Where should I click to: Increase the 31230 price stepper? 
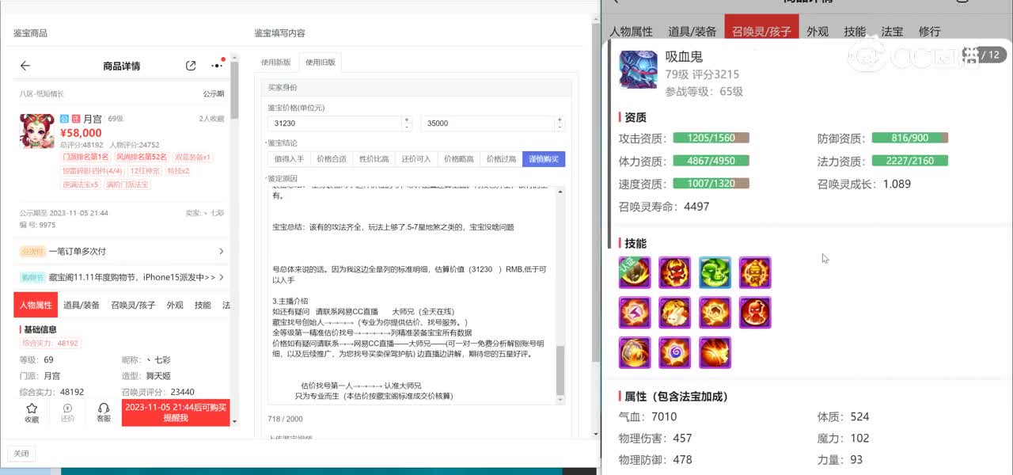(407, 120)
